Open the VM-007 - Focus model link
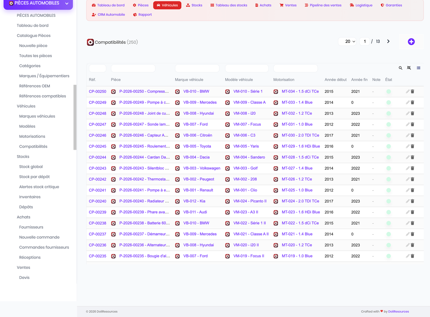430x317 pixels. (x=247, y=124)
